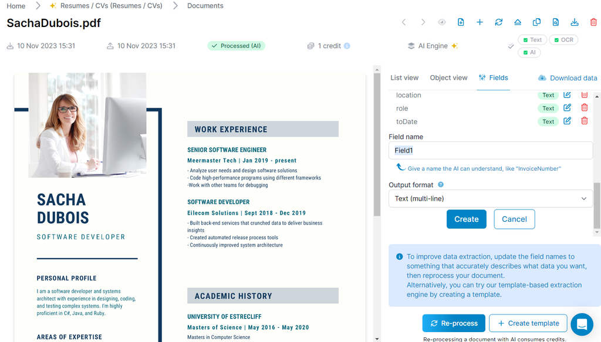Switch to the List view tab

(403, 77)
